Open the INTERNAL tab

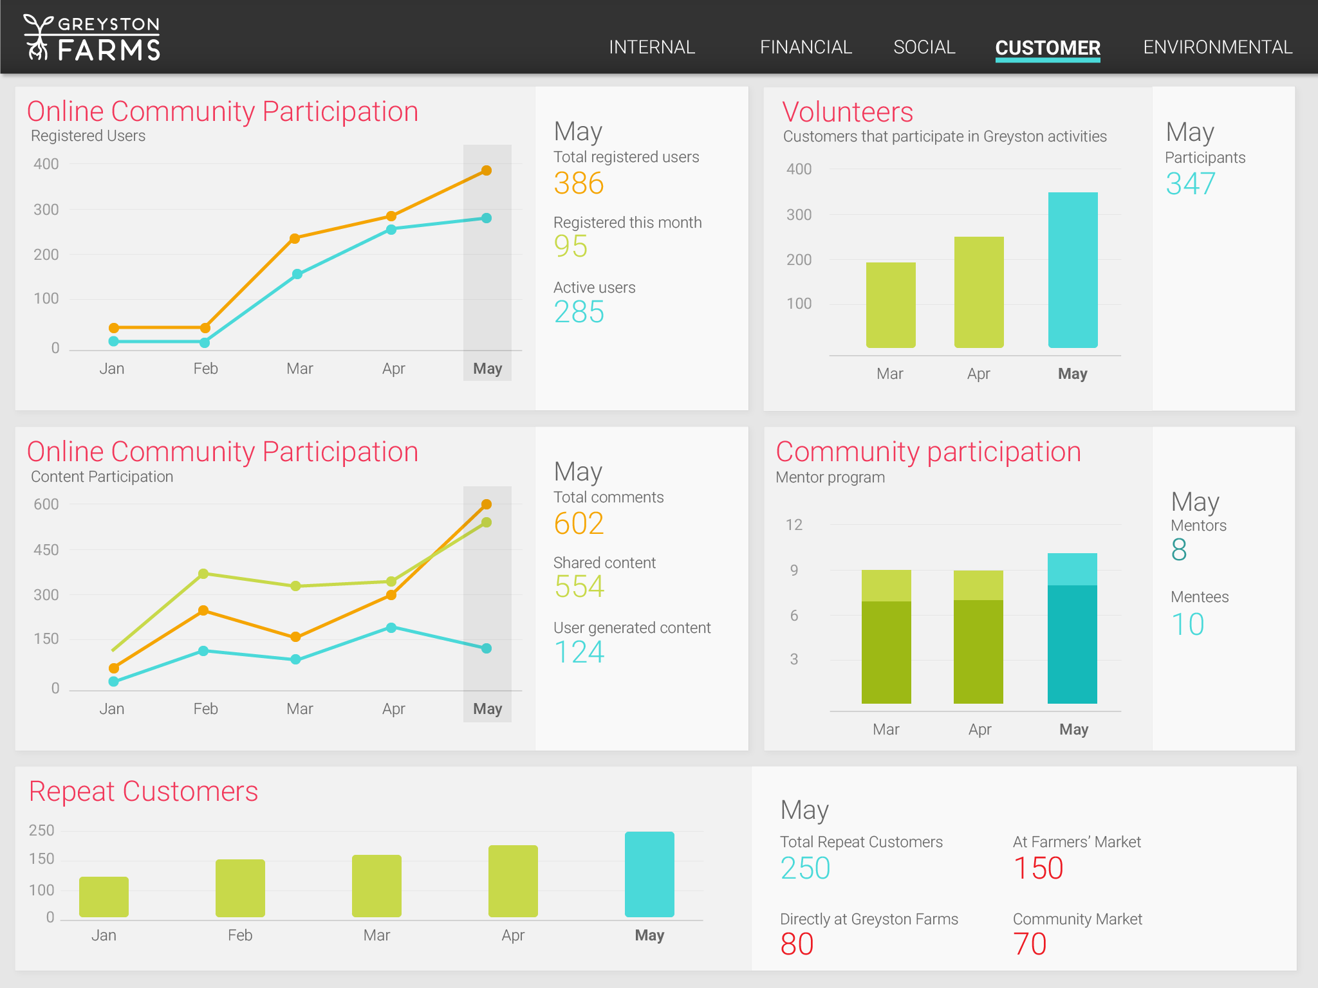pyautogui.click(x=652, y=47)
